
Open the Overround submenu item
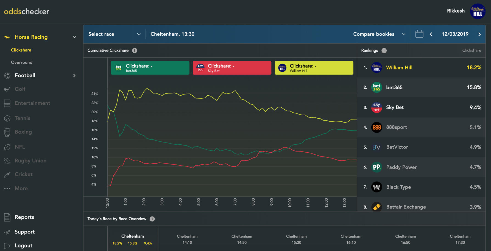click(x=22, y=62)
